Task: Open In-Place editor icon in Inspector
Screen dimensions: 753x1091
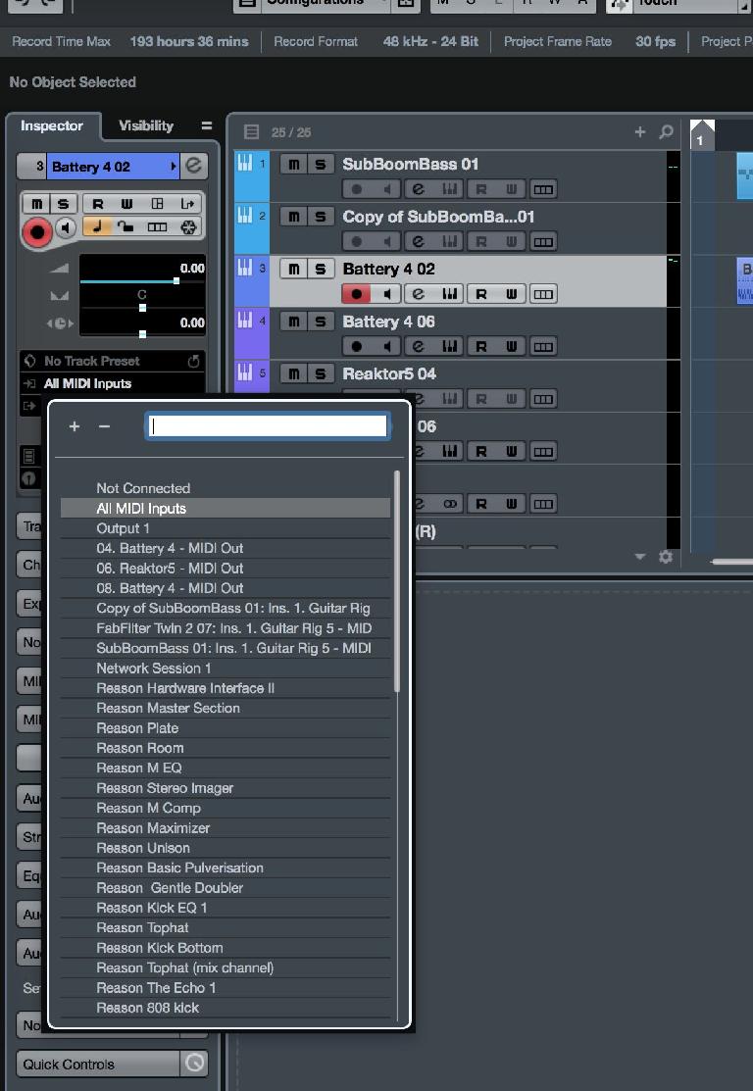Action: pyautogui.click(x=157, y=204)
